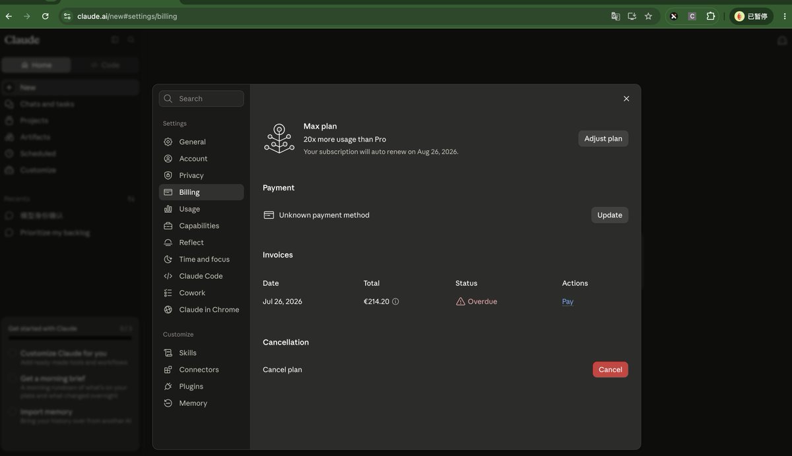Click the Pay link for overdue invoice
The height and width of the screenshot is (456, 792).
pos(568,302)
